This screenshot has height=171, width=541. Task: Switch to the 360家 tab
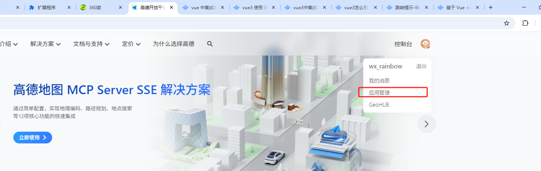101,7
